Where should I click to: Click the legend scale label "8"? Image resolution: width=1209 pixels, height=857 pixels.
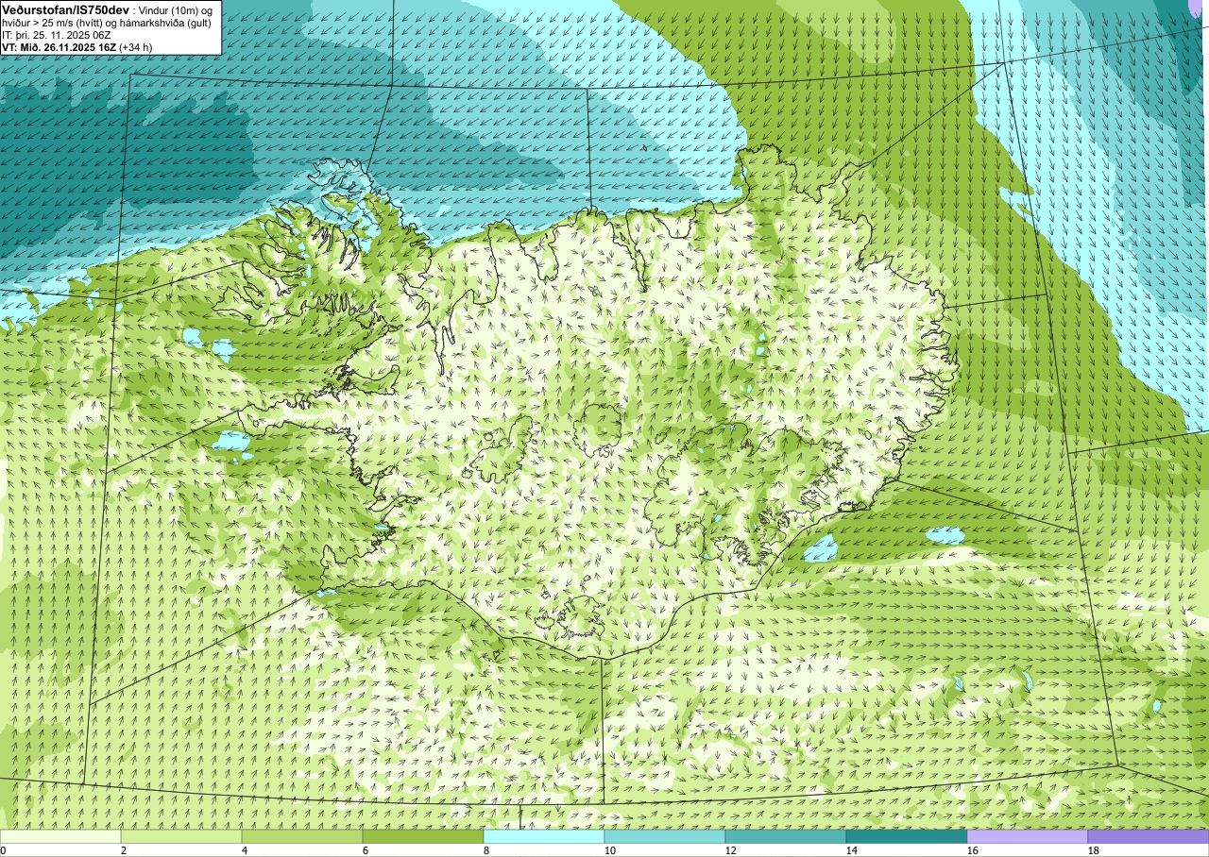[x=486, y=850]
